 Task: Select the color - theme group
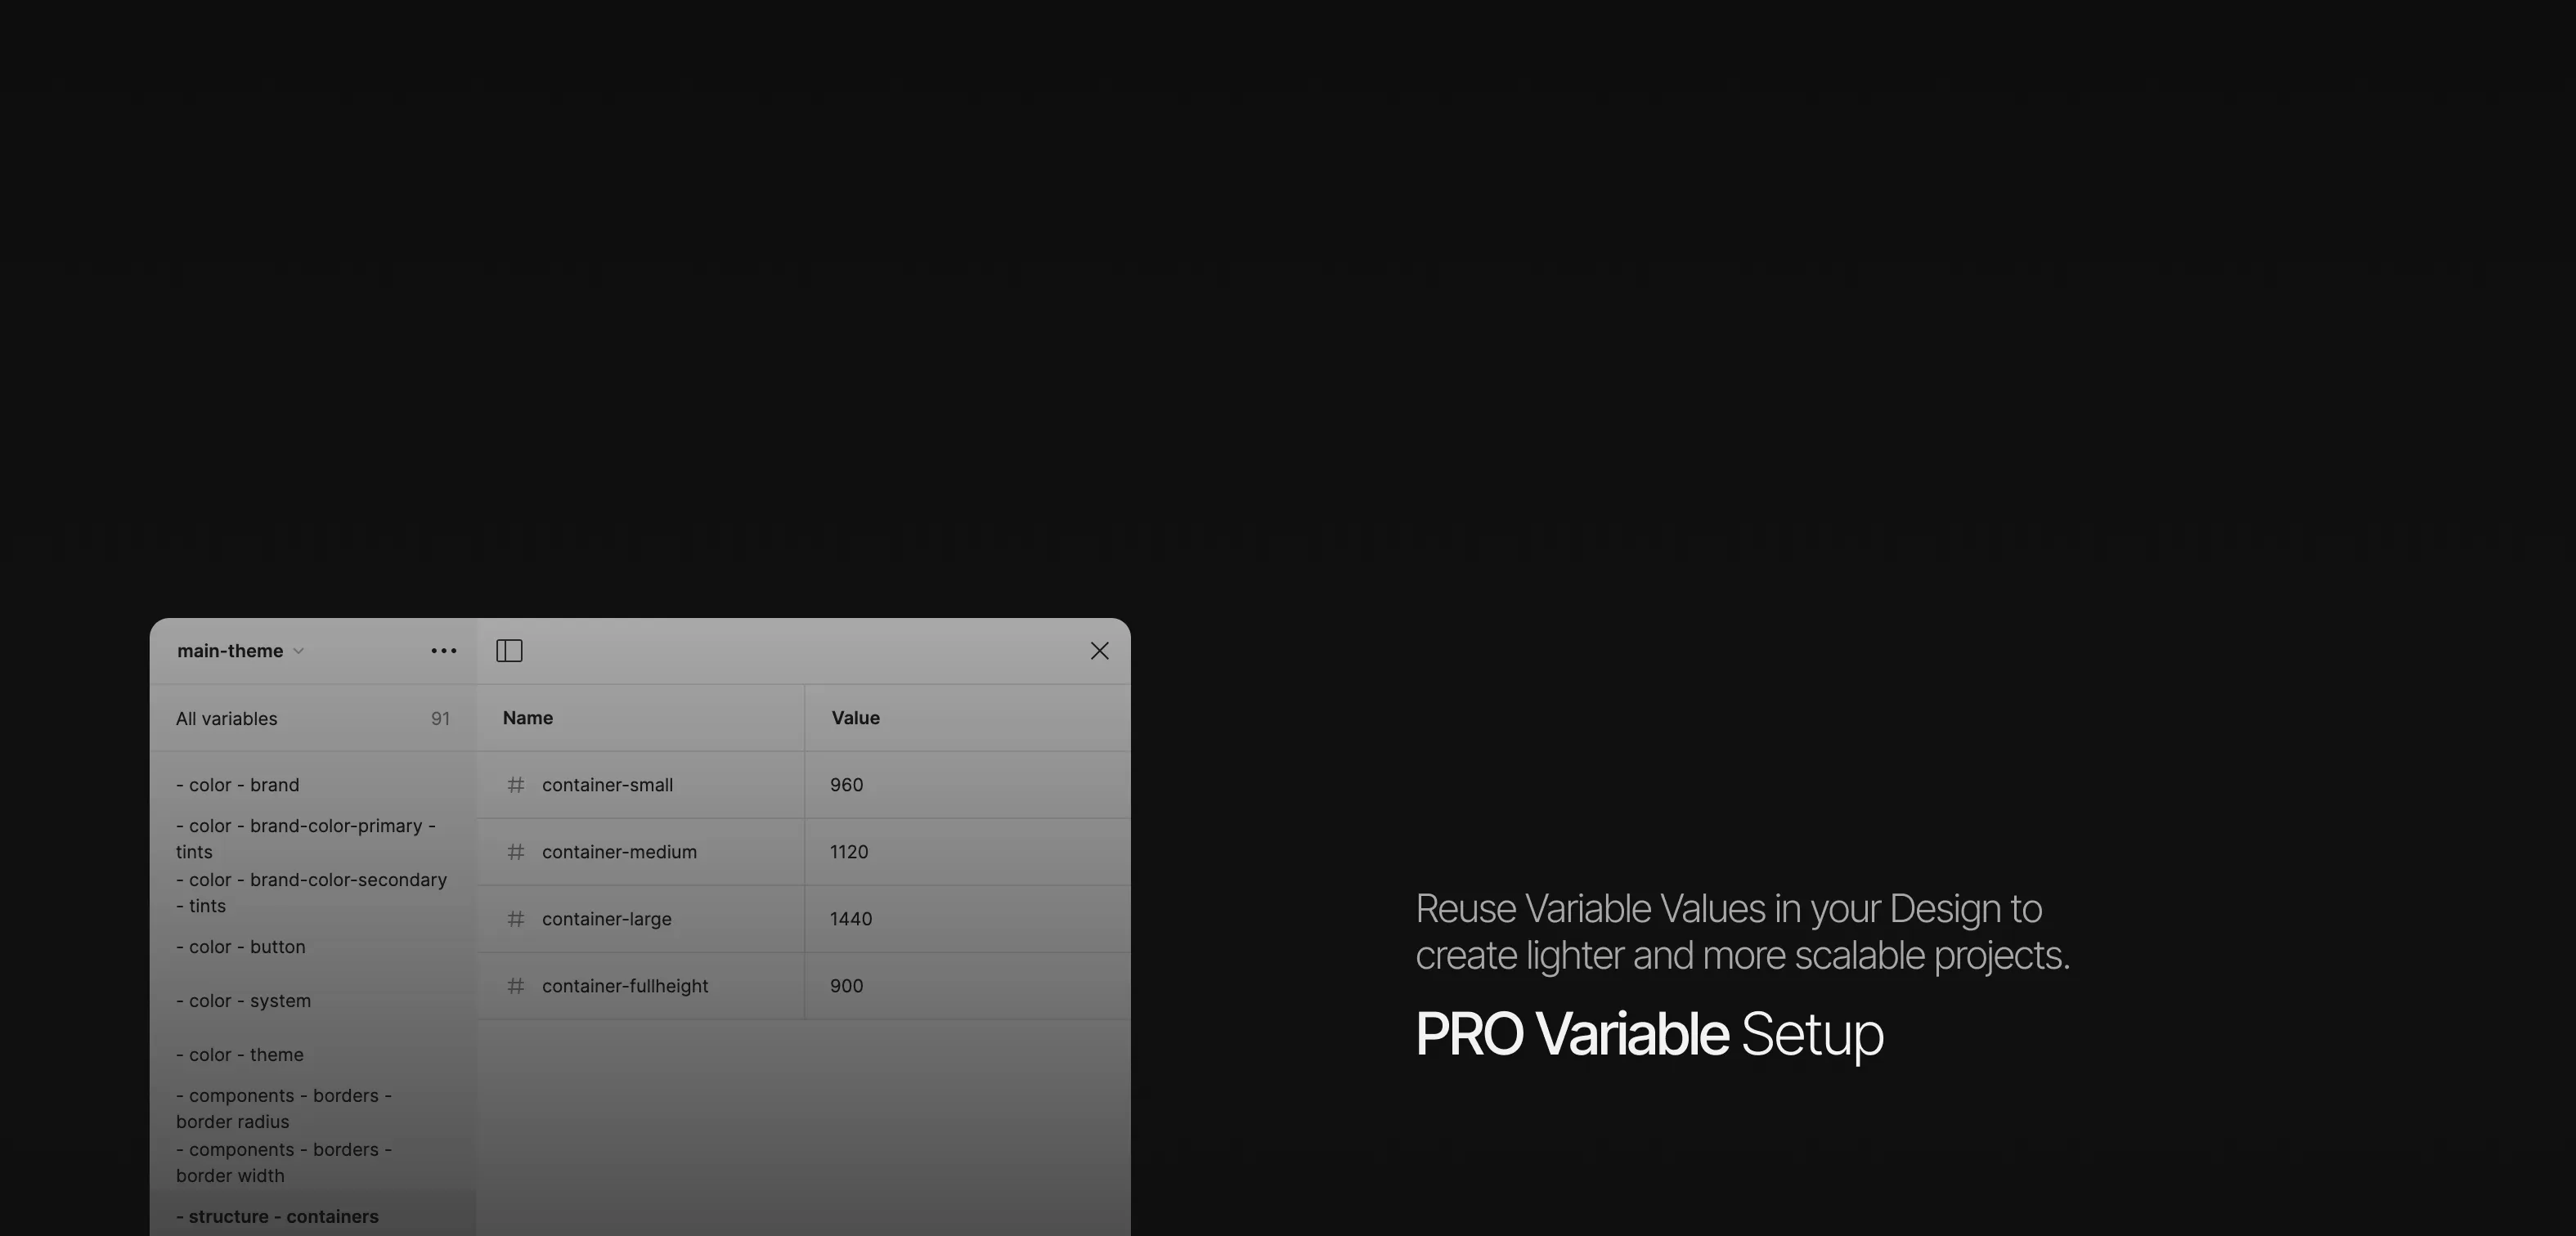[240, 1055]
